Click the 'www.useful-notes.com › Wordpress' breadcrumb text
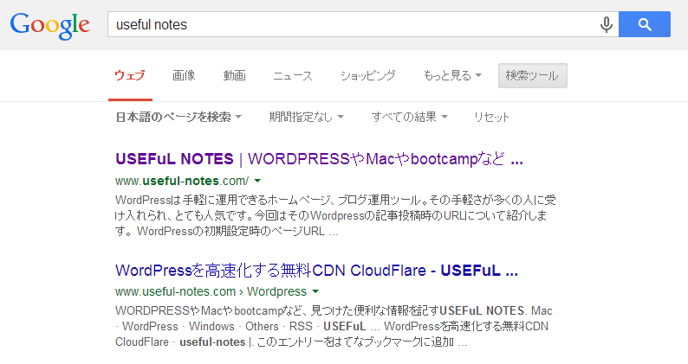This screenshot has width=688, height=364. [211, 291]
